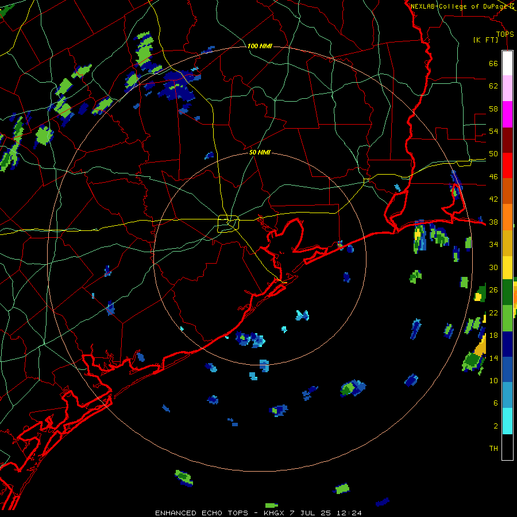Pick the dark orange legend swatch
This screenshot has width=517, height=517.
[507, 191]
